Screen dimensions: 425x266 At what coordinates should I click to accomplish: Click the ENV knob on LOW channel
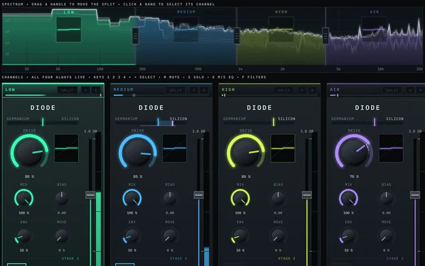click(x=23, y=236)
